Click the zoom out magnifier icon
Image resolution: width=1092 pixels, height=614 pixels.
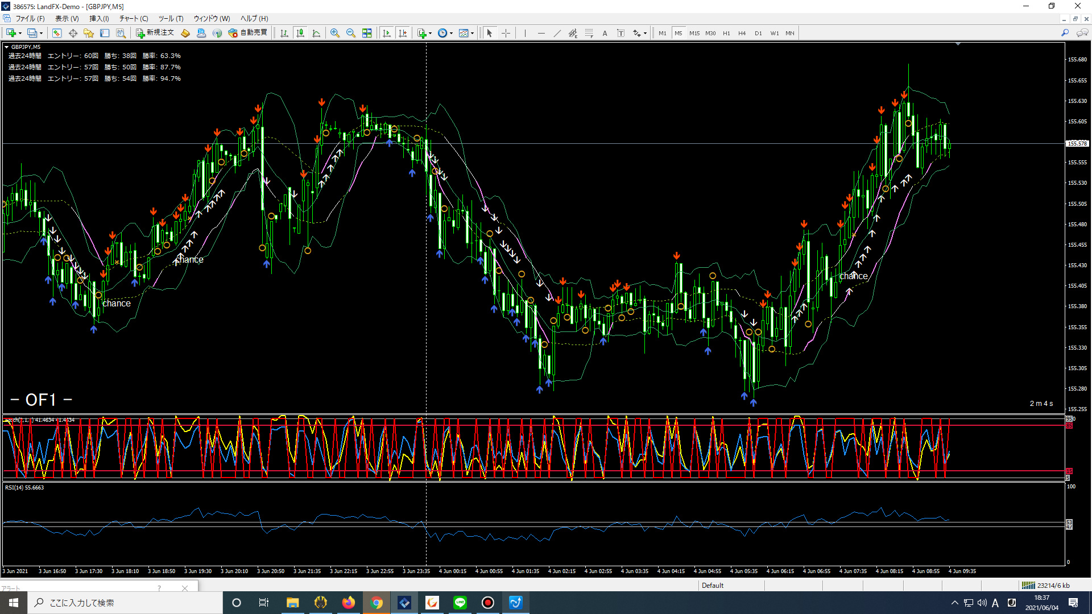tap(351, 33)
